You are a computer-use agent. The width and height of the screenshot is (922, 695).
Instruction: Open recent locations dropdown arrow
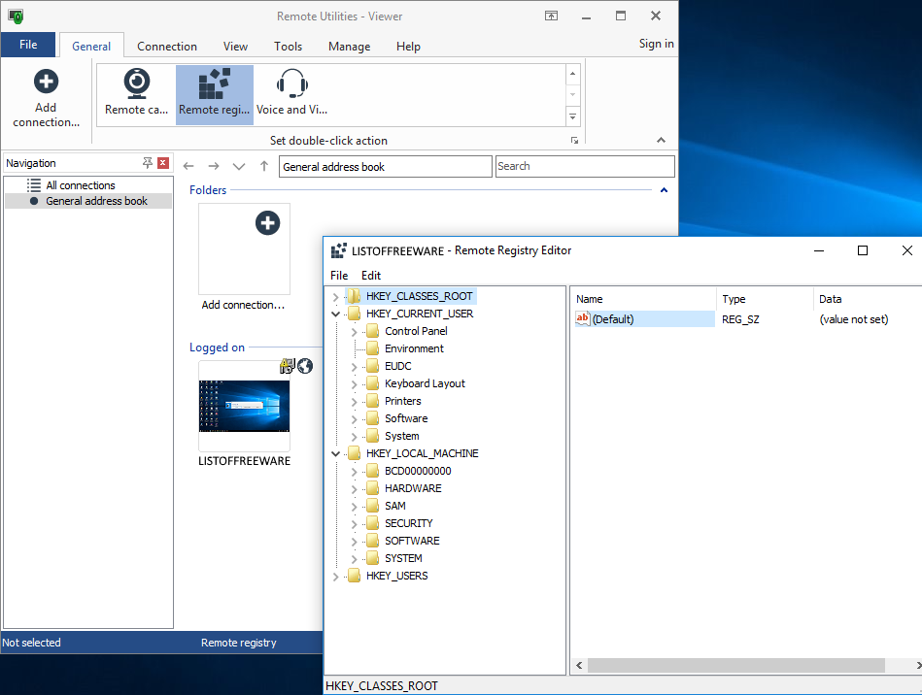pos(239,166)
